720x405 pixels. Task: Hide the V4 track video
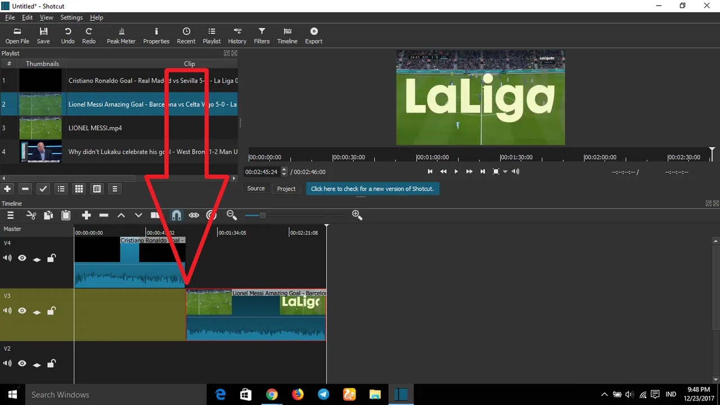[22, 258]
